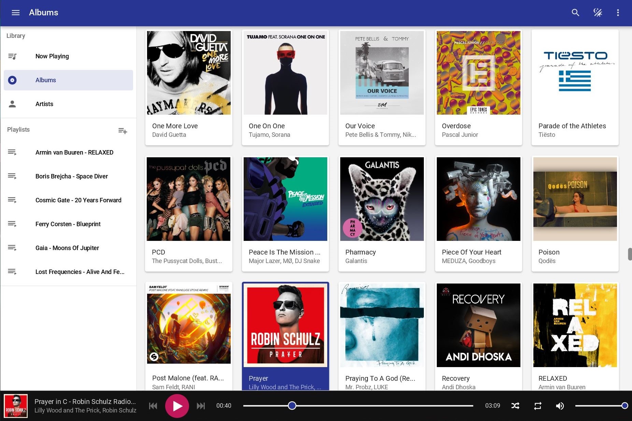Click the Now Playing queue icon
632x421 pixels.
click(12, 56)
